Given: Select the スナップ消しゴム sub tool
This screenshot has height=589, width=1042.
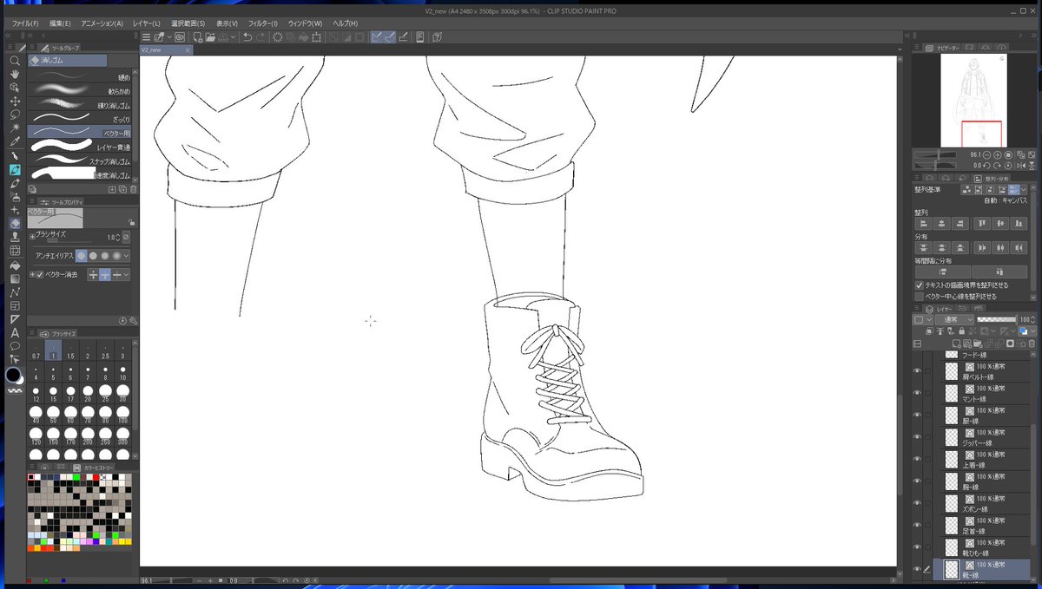Looking at the screenshot, I should (80, 161).
